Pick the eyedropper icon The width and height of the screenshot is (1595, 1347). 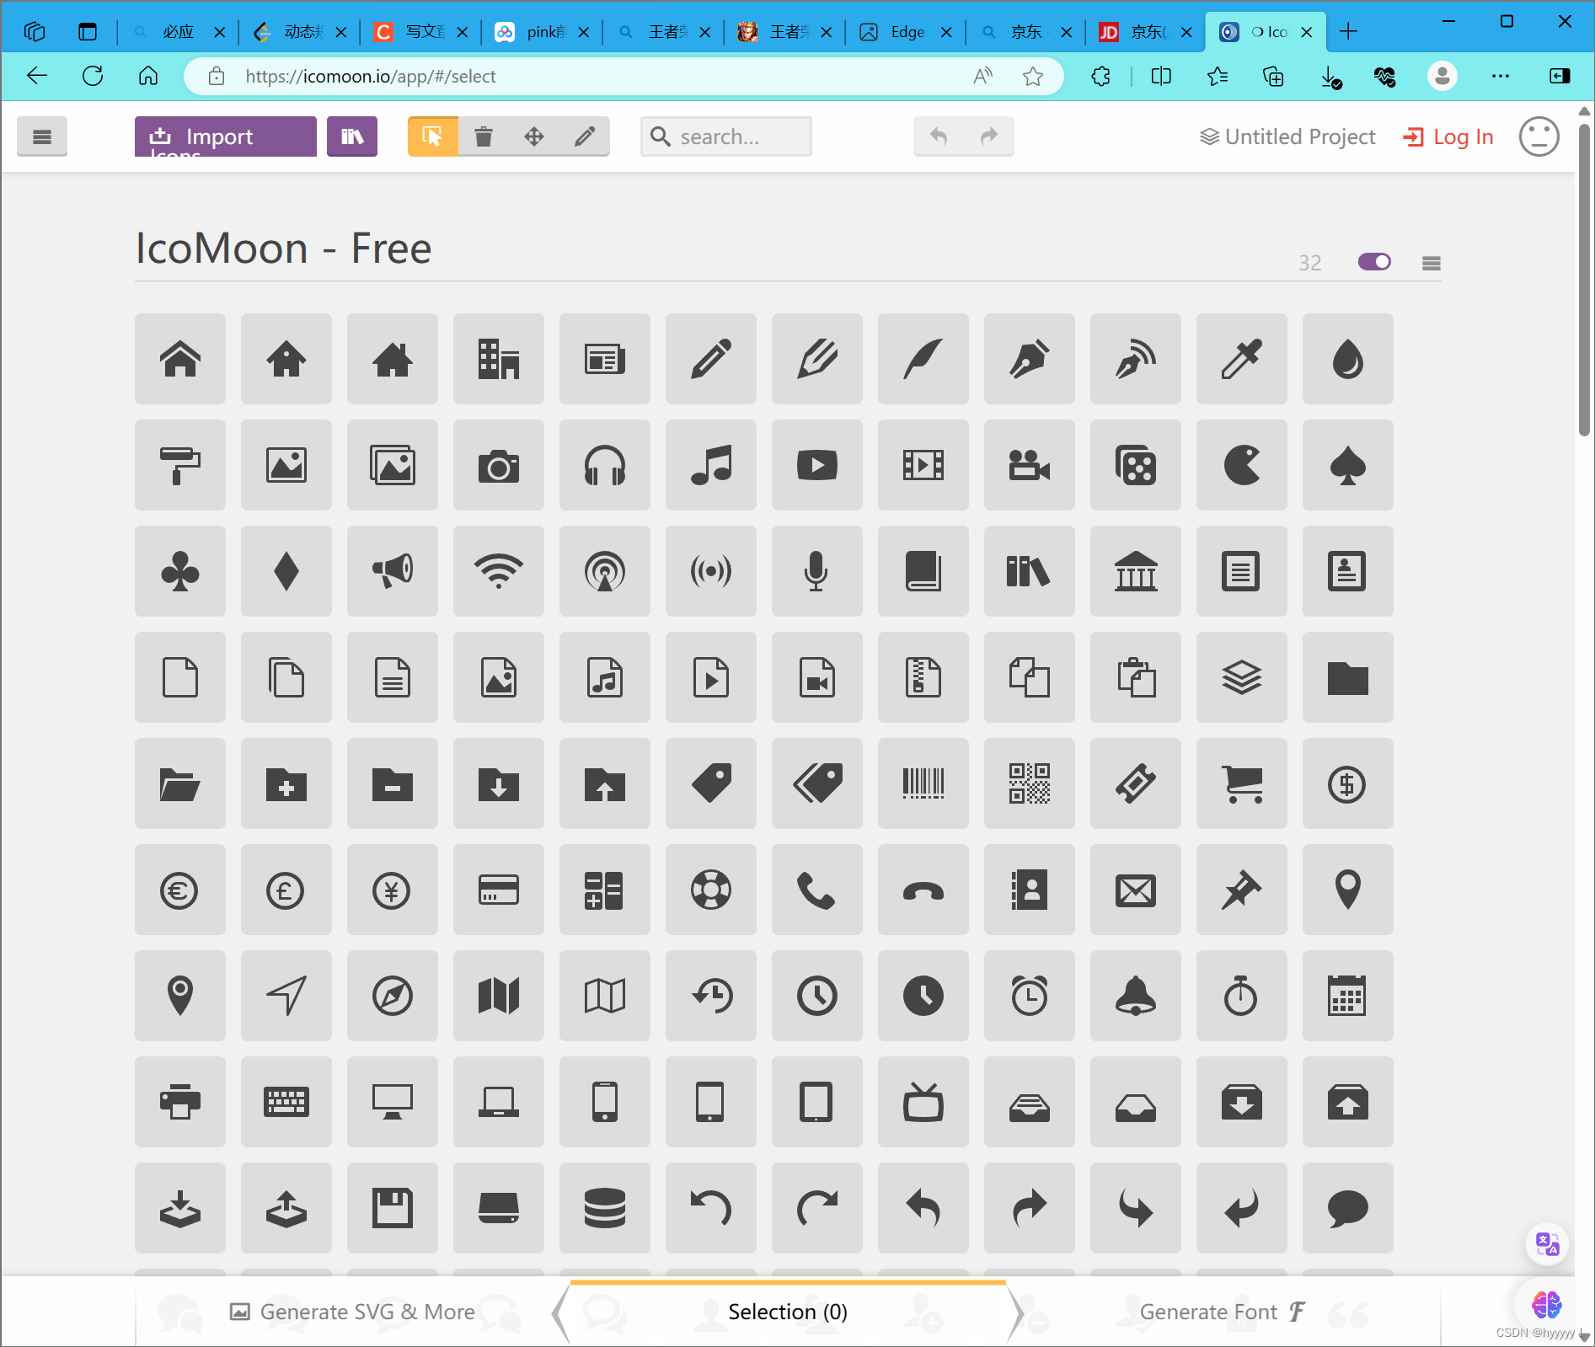point(1242,359)
